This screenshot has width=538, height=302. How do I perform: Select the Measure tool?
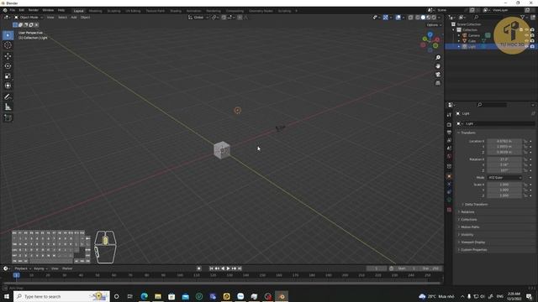(x=8, y=107)
